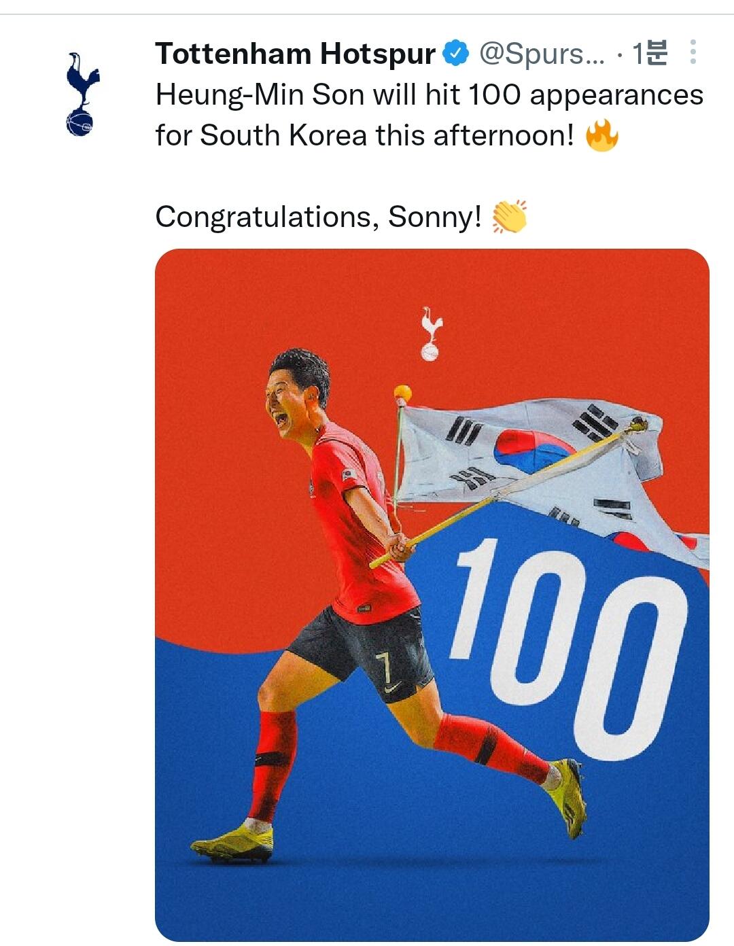Click the Nike swoosh on the shorts

click(393, 690)
